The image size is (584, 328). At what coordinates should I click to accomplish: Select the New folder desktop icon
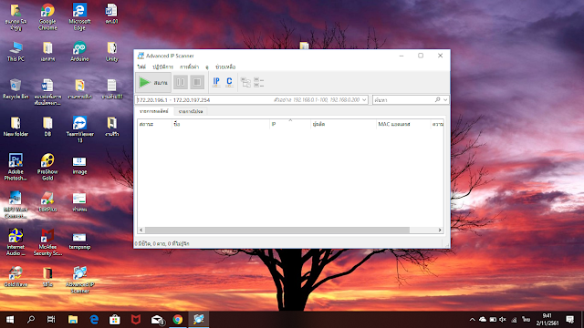pyautogui.click(x=16, y=127)
